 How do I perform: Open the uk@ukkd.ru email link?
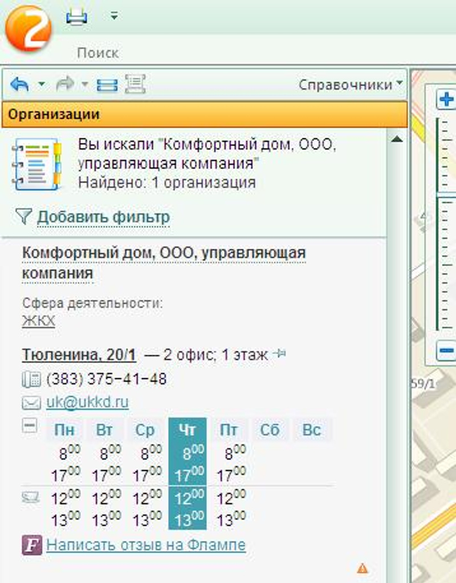pyautogui.click(x=87, y=402)
